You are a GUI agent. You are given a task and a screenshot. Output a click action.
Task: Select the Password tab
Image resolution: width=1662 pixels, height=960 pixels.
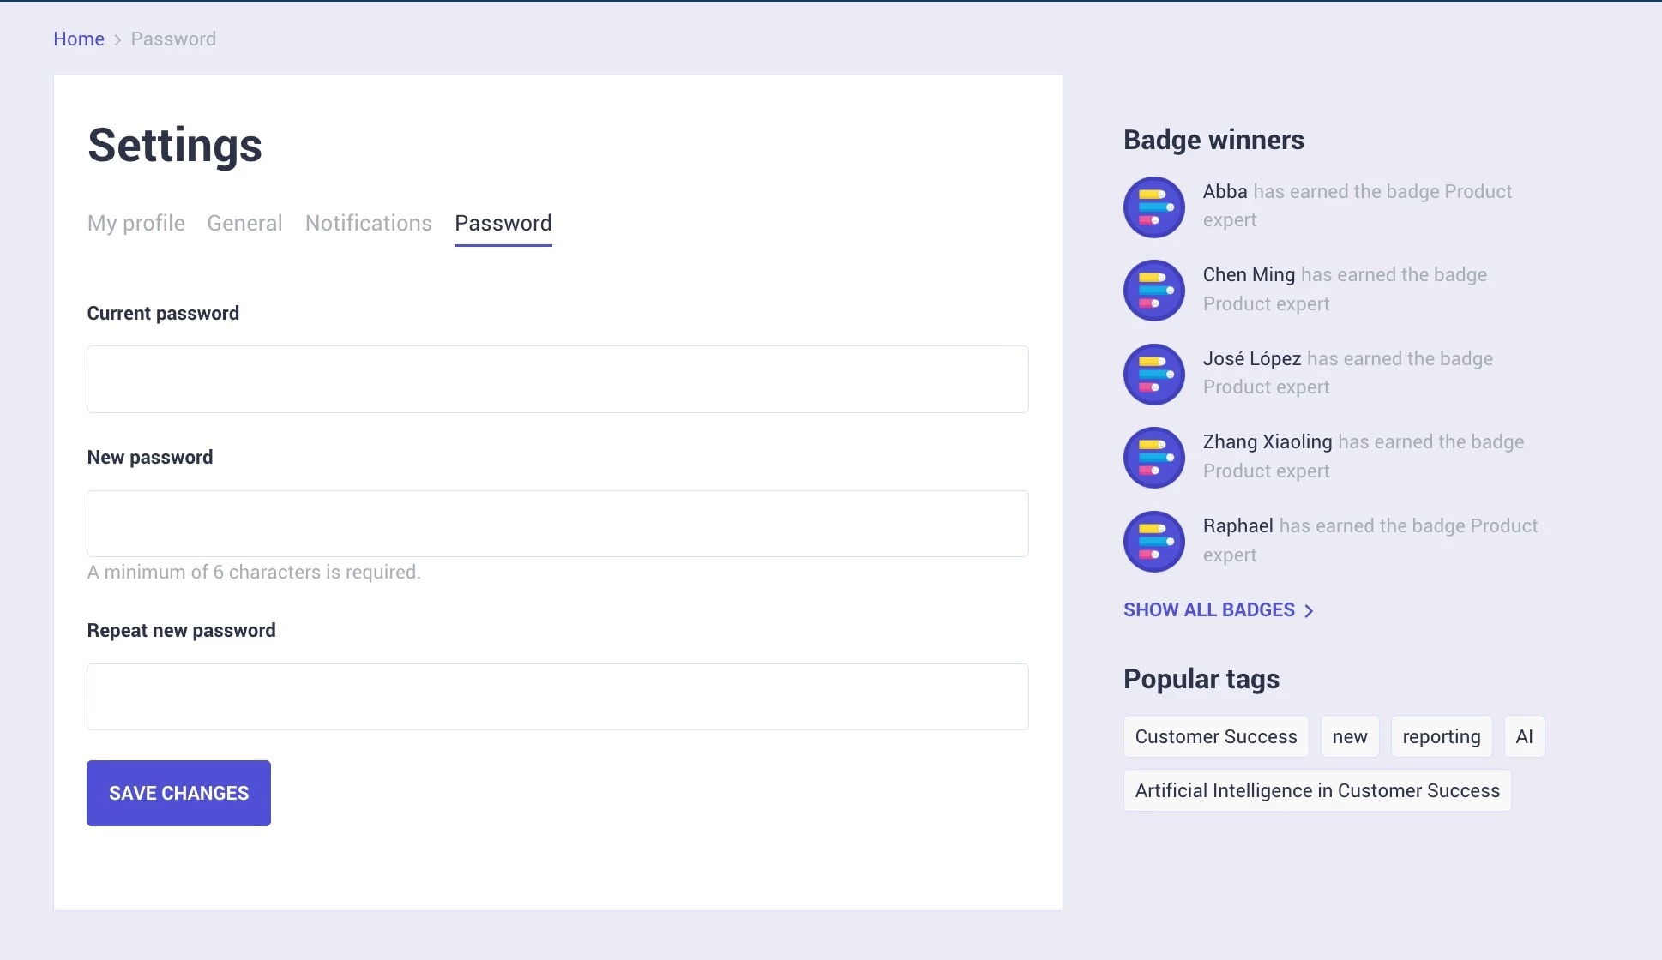[x=503, y=223]
